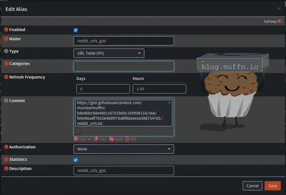The image size is (286, 195).
Task: Click the help icon next to Categories
Action: [6, 64]
